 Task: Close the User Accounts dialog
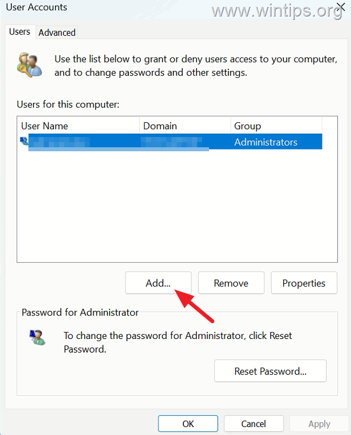[x=341, y=7]
